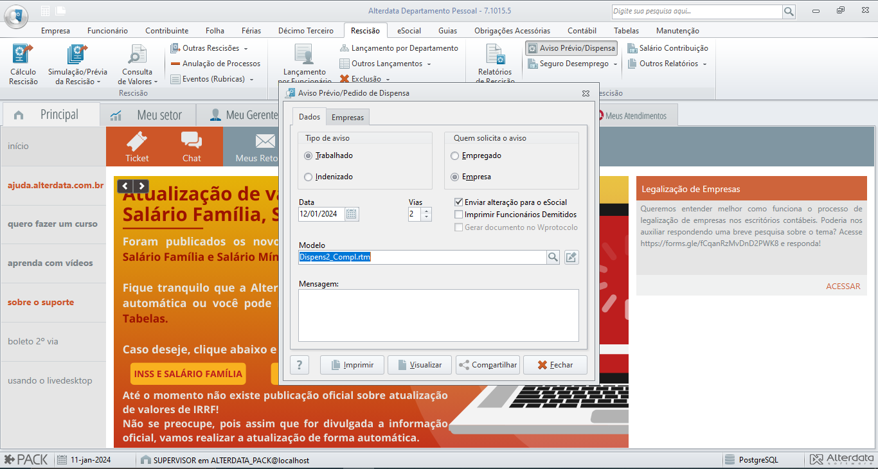Click the PACK logo in status bar

tap(26, 460)
